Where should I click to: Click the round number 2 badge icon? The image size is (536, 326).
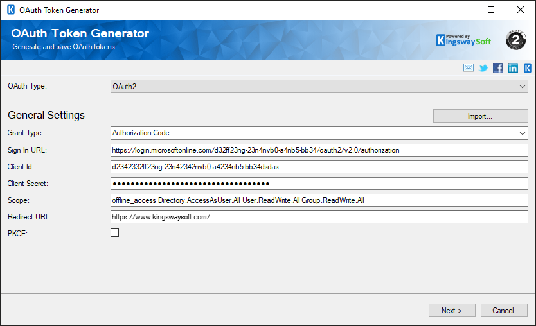tap(515, 40)
